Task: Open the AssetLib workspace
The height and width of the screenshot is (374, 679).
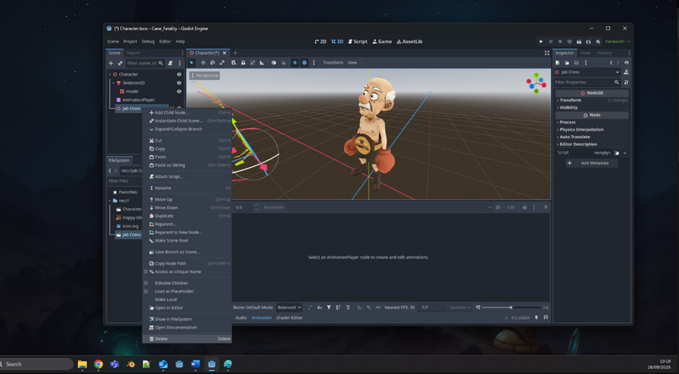Action: coord(409,42)
